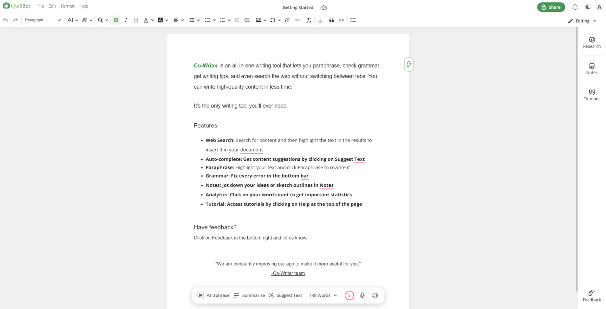Insert a horizontal line
This screenshot has height=309, width=606.
point(297,20)
